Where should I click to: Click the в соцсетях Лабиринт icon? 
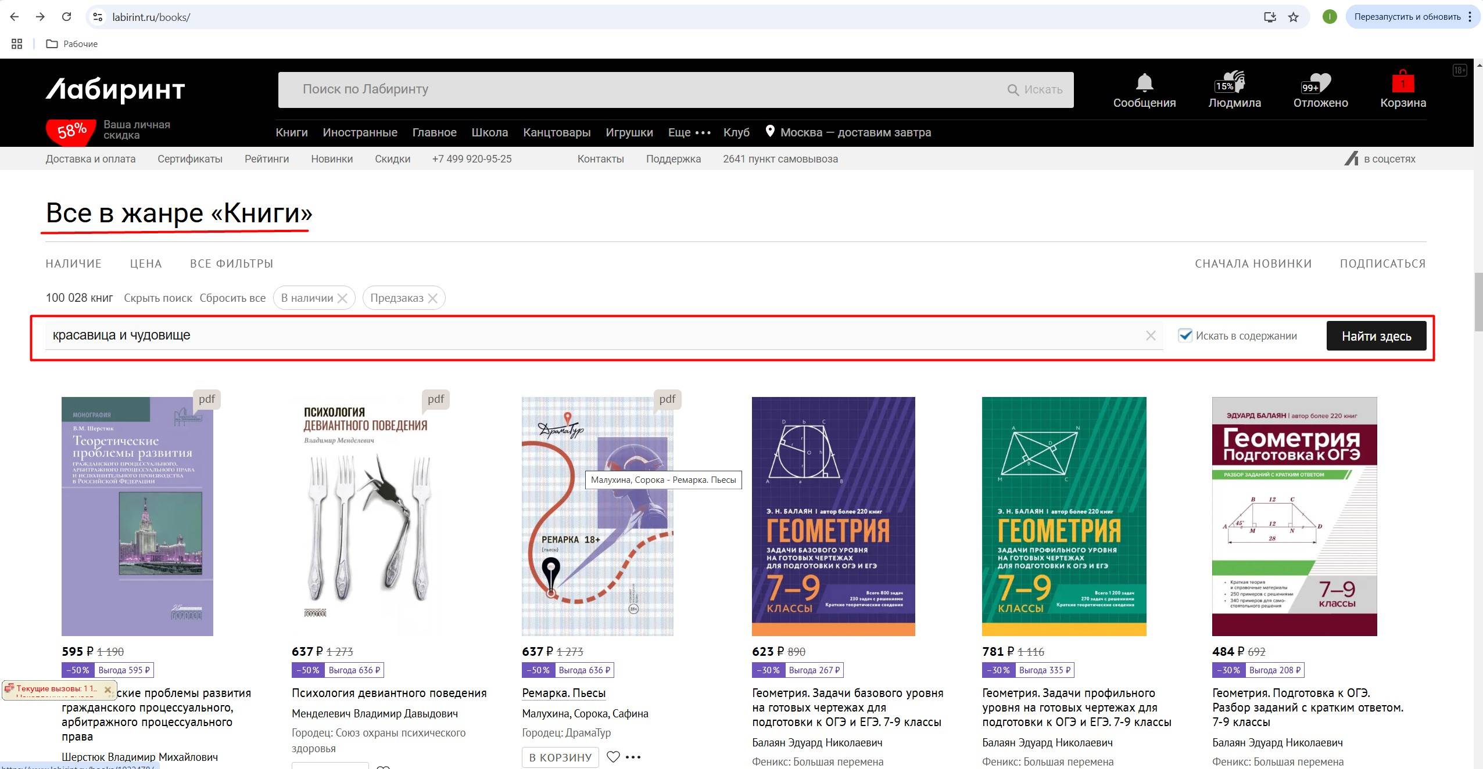pyautogui.click(x=1352, y=158)
